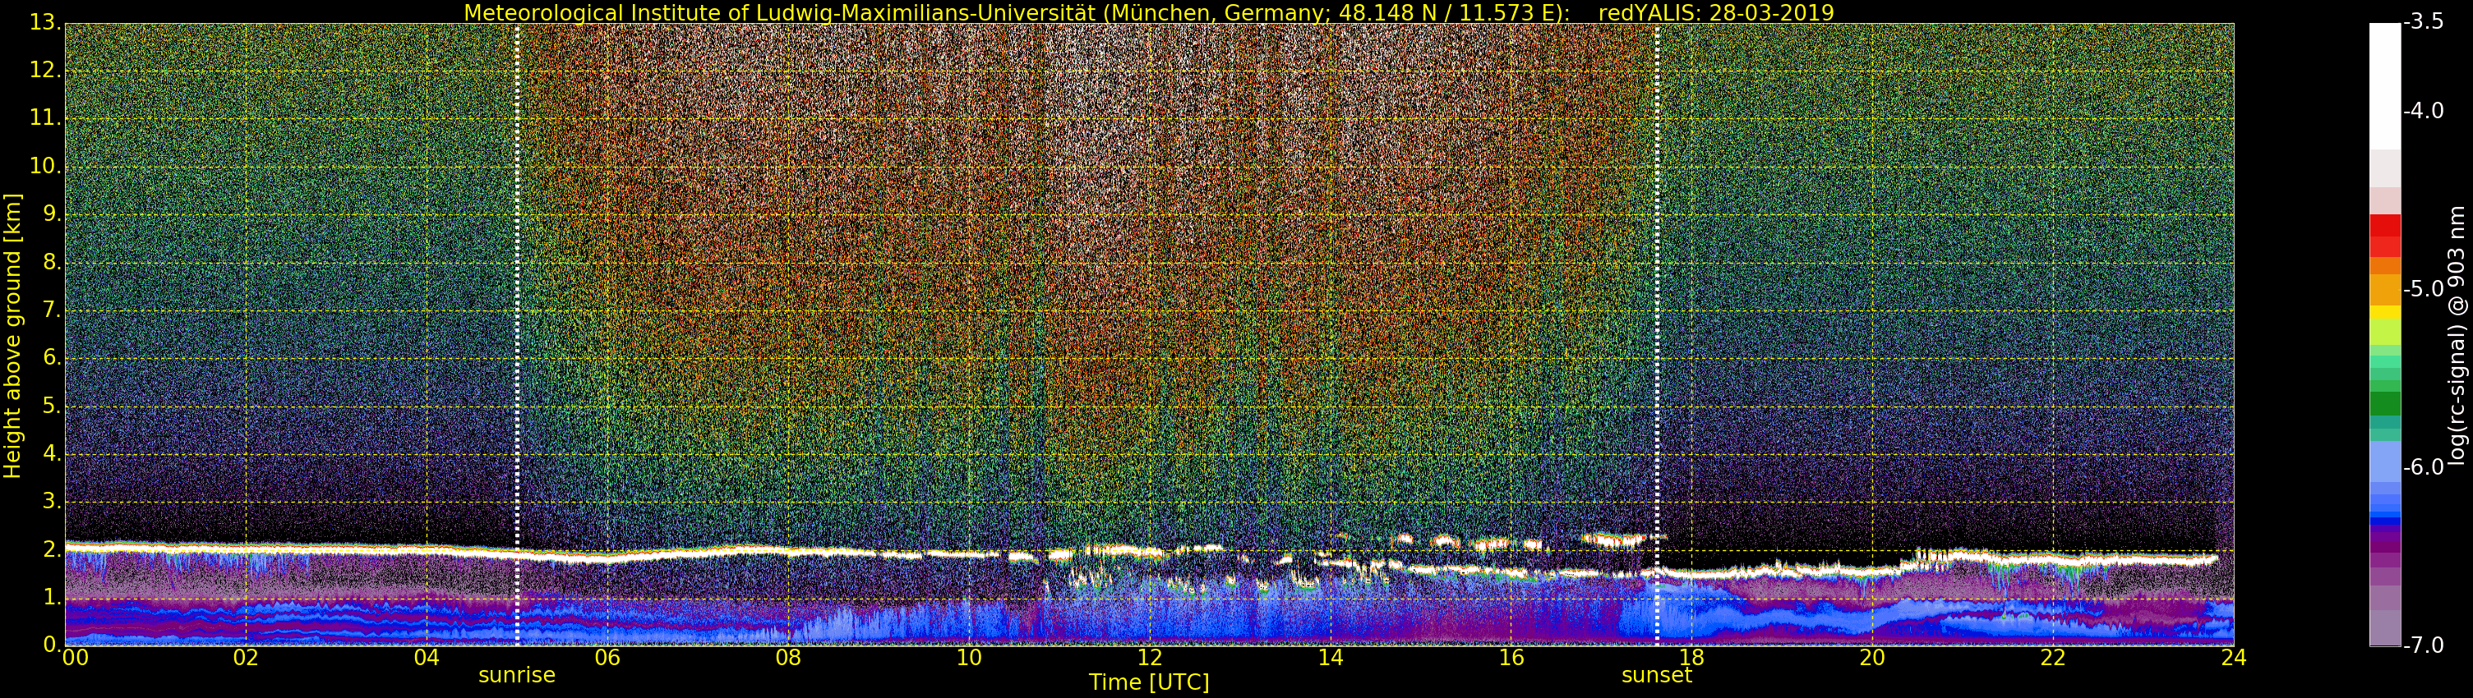The width and height of the screenshot is (2473, 698).
Task: Click the white dotted sunrise marker line
Action: pyautogui.click(x=518, y=333)
